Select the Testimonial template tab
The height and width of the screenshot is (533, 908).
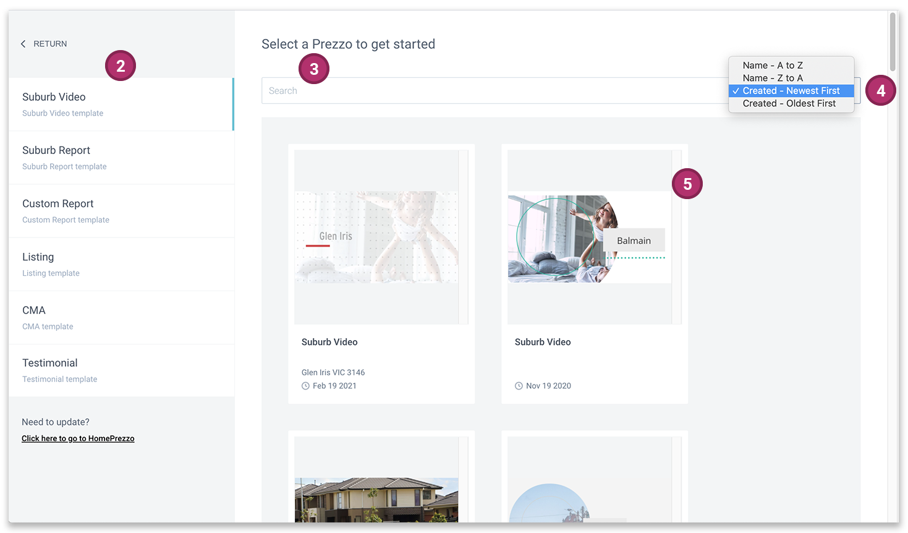pos(121,370)
